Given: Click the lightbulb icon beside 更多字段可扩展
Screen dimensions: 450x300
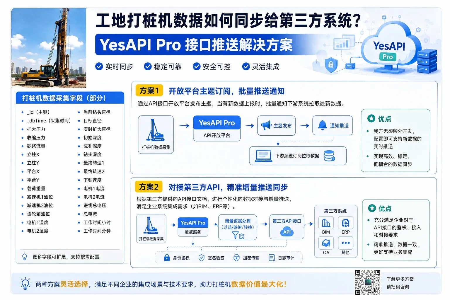Looking at the screenshot, I should 25,257.
